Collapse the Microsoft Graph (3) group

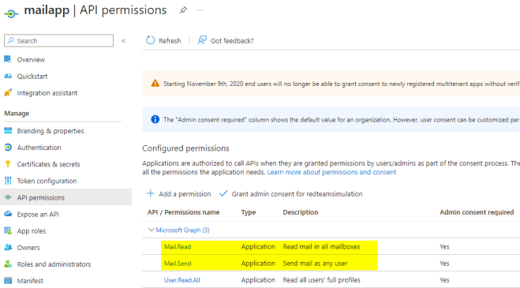tap(152, 230)
